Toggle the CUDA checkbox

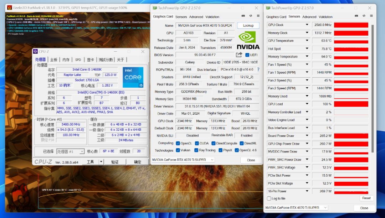[x=197, y=143]
